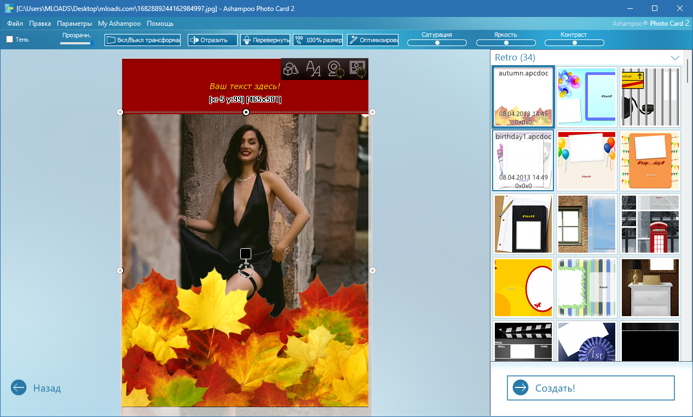Click the Перевернуть flip button
The height and width of the screenshot is (417, 693).
pyautogui.click(x=265, y=40)
